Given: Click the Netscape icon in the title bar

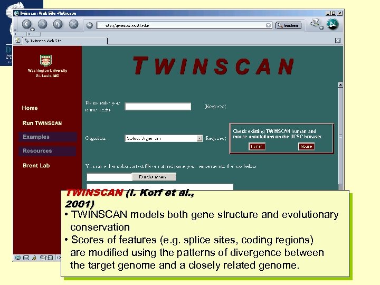Looking at the screenshot, I should click(x=16, y=13).
